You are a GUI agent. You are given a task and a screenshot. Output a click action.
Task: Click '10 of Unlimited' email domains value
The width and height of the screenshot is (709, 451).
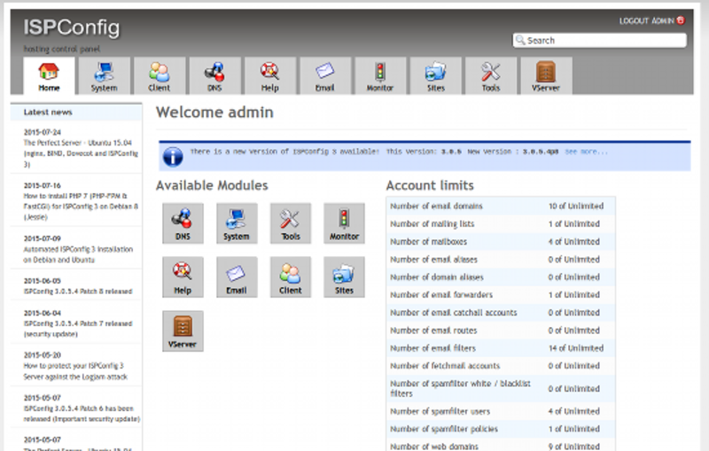pyautogui.click(x=576, y=206)
